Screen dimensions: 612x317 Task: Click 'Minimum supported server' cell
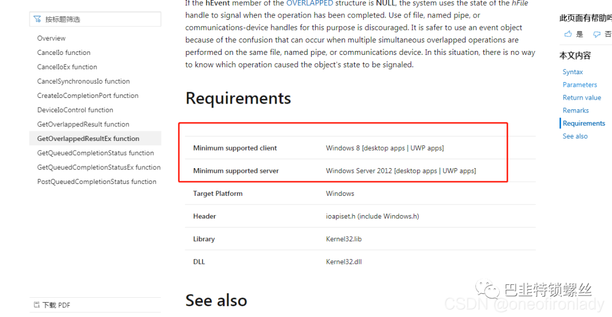pos(236,171)
